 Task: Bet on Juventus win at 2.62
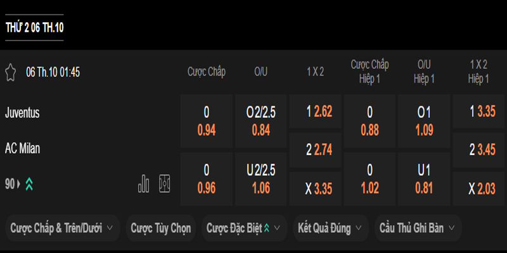pos(315,112)
